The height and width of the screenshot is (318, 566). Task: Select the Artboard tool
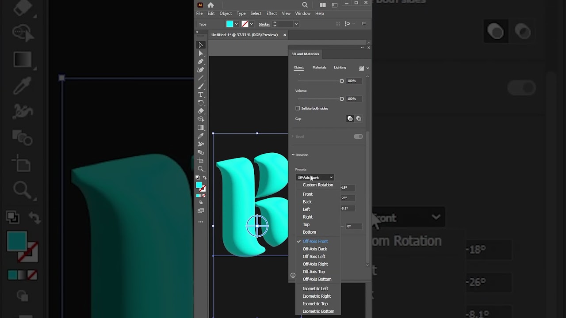201,161
